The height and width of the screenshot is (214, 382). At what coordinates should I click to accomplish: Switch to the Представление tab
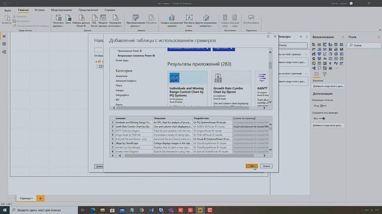click(88, 10)
